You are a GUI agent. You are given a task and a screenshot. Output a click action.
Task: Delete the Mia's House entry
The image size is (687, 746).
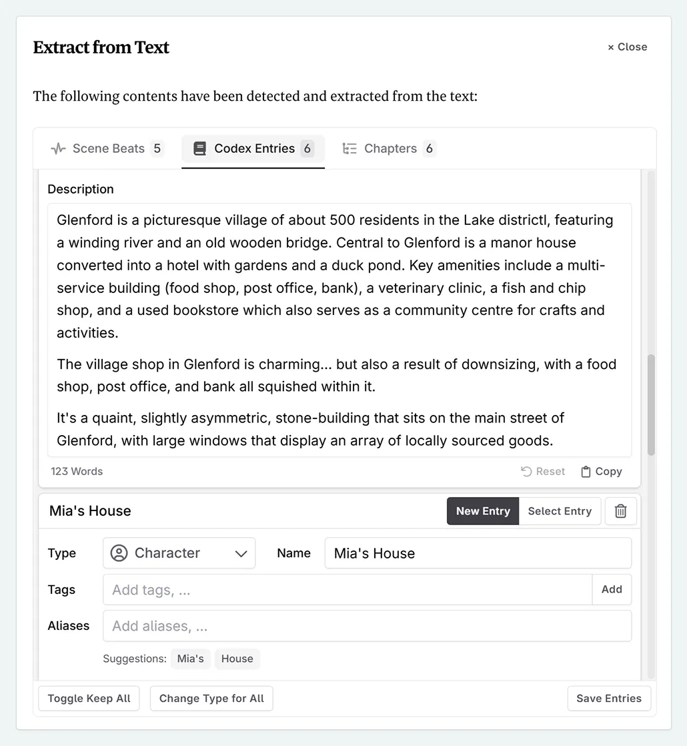(620, 511)
